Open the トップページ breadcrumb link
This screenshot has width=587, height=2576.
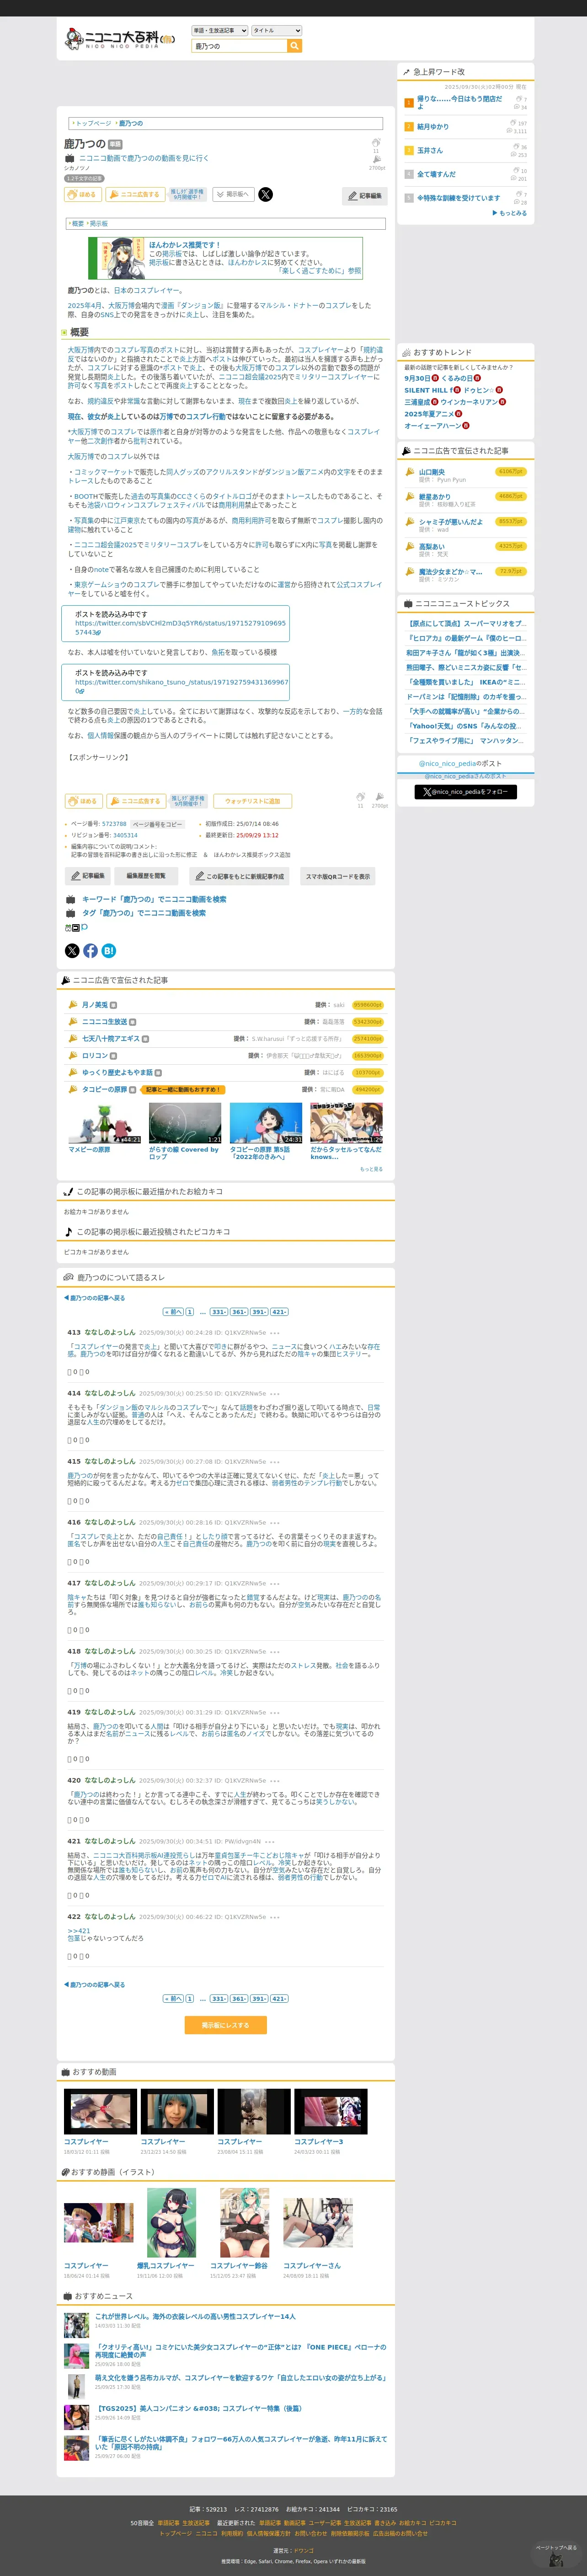[94, 123]
